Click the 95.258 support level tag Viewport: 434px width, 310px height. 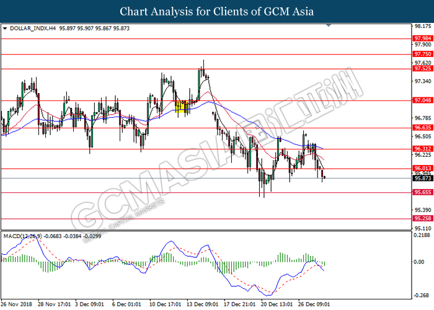pyautogui.click(x=422, y=219)
